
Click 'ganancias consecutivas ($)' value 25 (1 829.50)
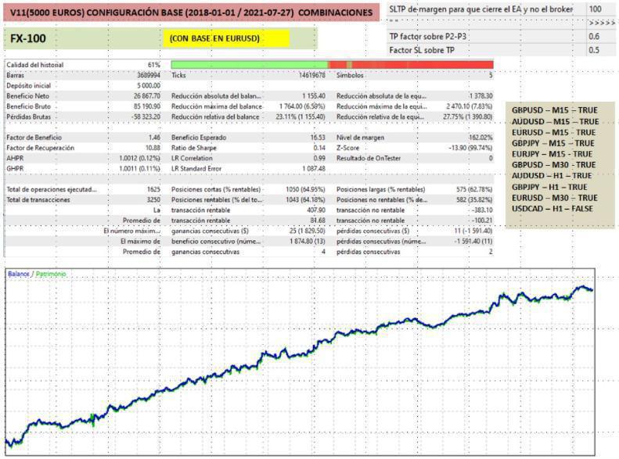point(307,231)
